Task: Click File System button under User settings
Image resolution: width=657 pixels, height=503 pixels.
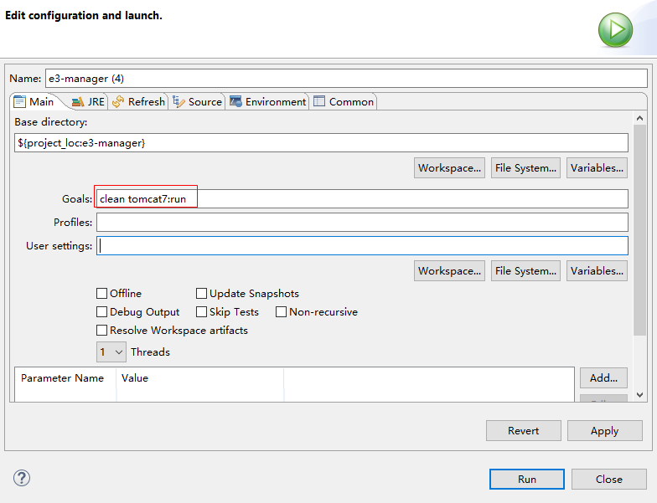Action: point(526,271)
